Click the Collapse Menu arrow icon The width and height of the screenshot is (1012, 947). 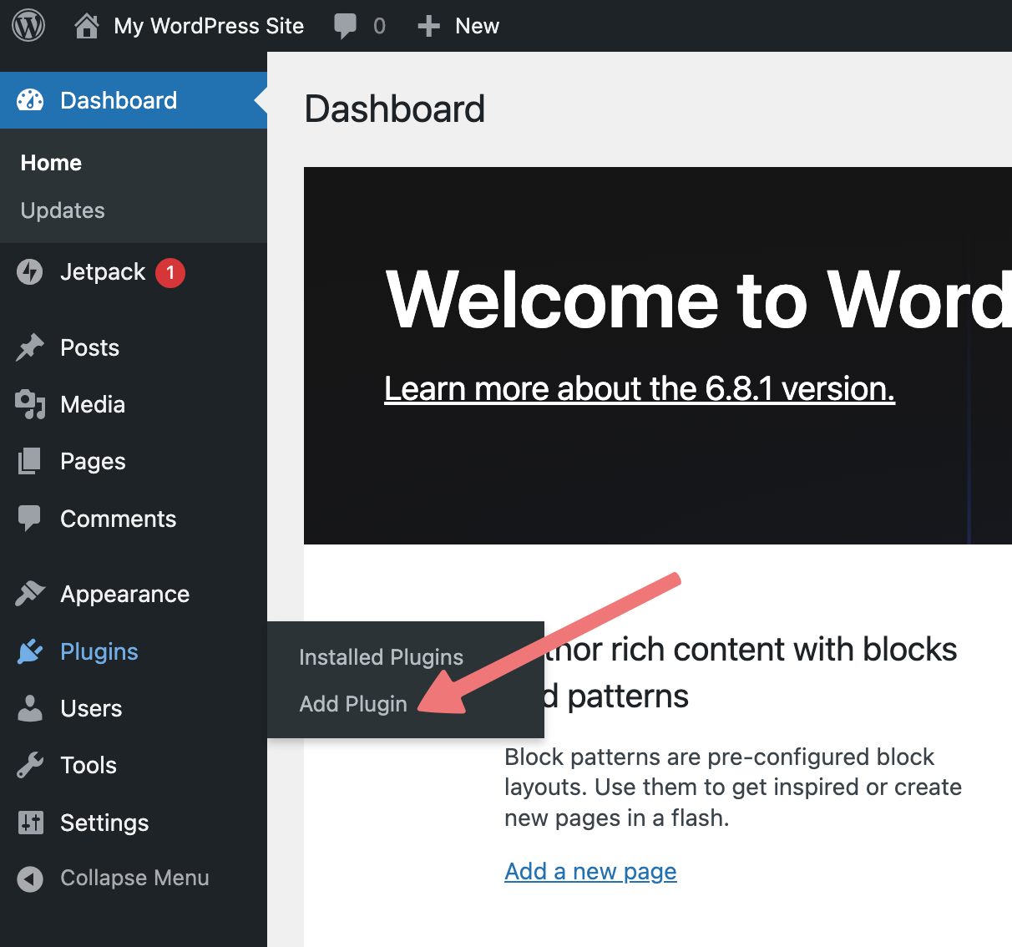coord(30,879)
